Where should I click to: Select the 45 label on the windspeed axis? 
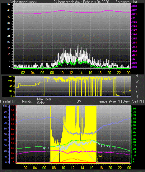[9, 10]
